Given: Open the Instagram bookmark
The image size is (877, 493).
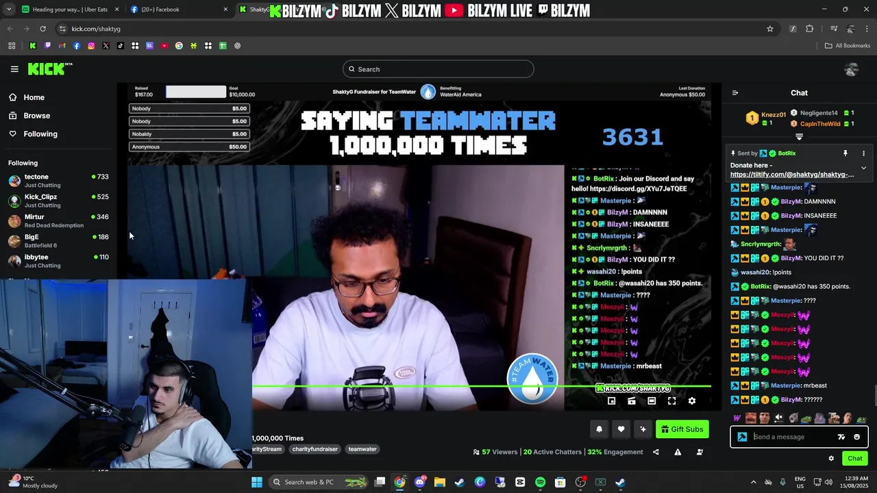Looking at the screenshot, I should (x=91, y=46).
